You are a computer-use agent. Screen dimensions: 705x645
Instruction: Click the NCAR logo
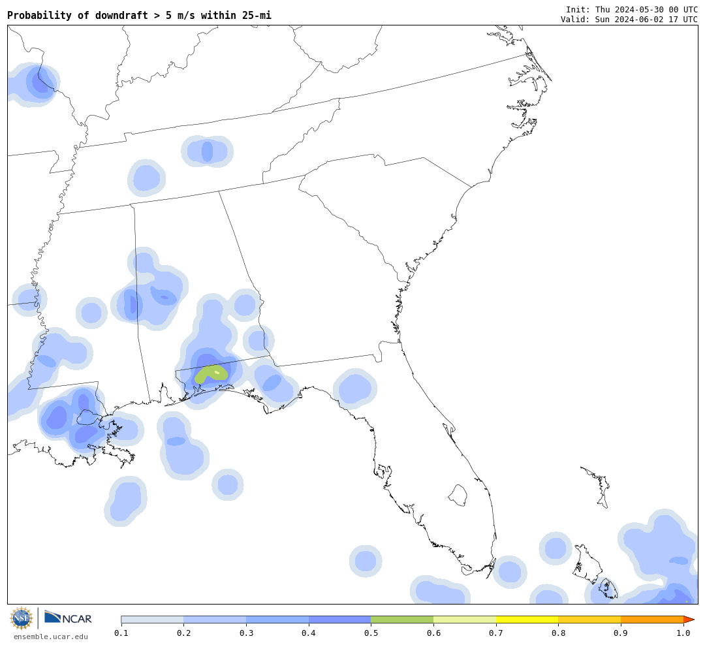click(69, 618)
